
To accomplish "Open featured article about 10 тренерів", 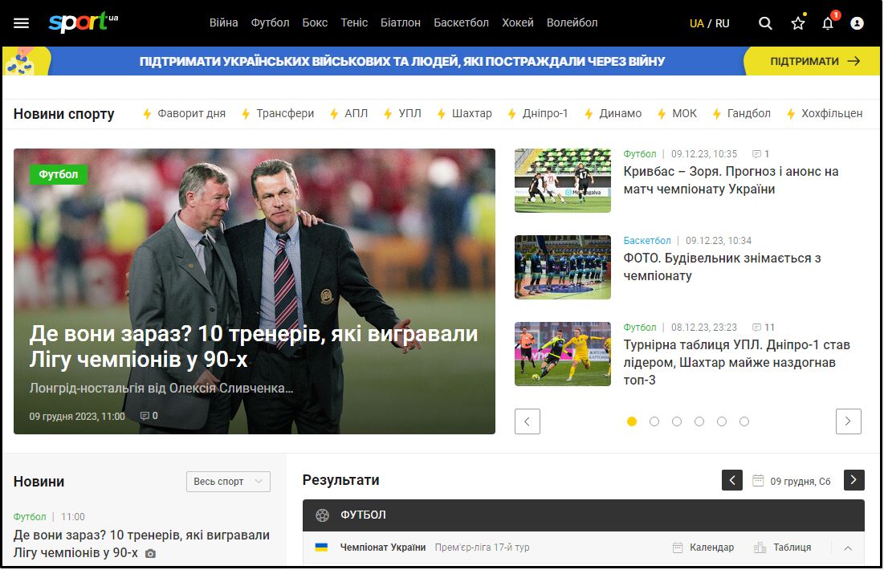I will click(254, 346).
